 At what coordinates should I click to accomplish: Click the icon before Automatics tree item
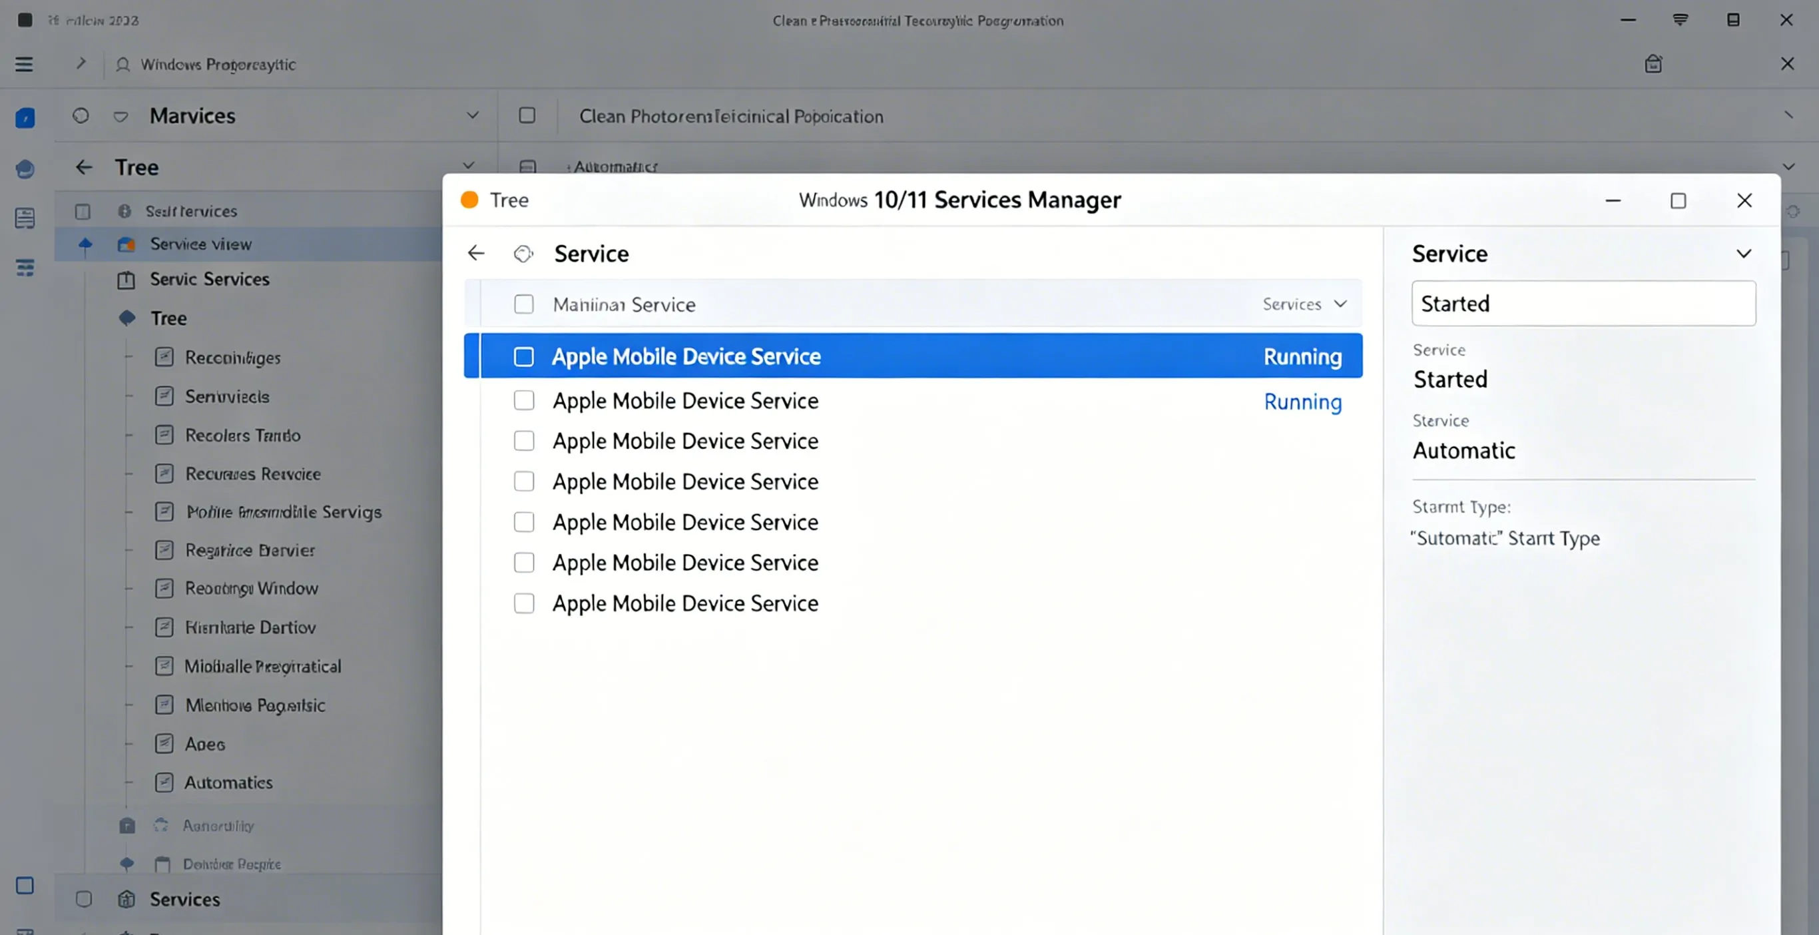click(164, 782)
